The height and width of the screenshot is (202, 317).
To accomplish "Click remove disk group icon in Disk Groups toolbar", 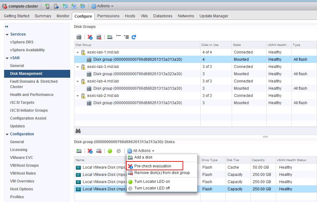I will coord(99,37).
